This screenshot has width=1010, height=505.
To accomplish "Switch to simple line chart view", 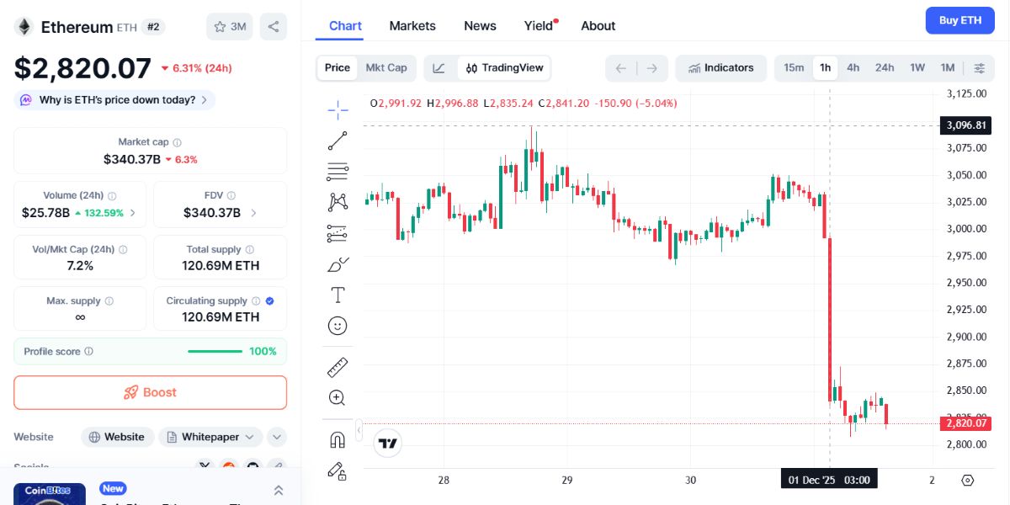I will [x=439, y=68].
